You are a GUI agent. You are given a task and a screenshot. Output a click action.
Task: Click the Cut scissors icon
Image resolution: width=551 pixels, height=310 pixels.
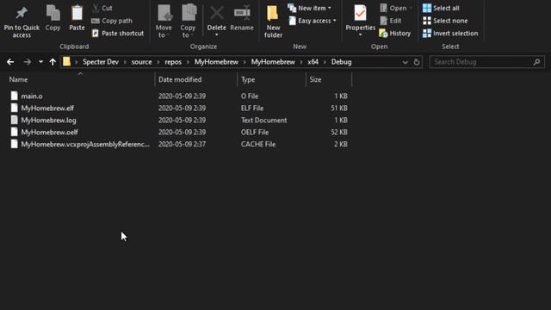96,8
